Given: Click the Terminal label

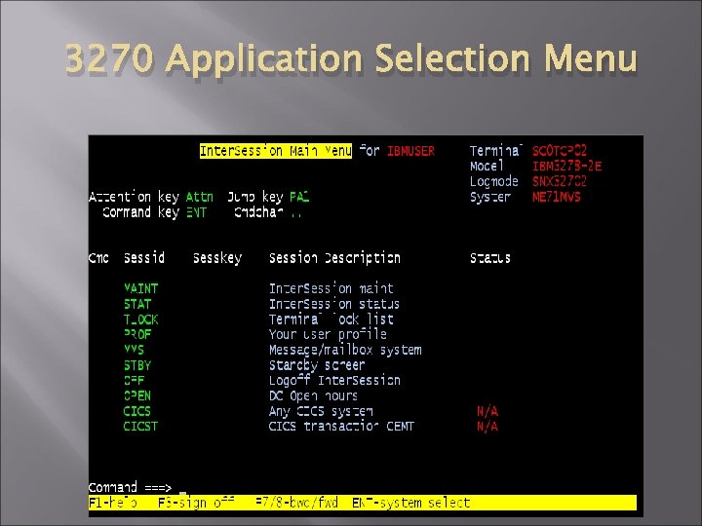Looking at the screenshot, I should 496,151.
